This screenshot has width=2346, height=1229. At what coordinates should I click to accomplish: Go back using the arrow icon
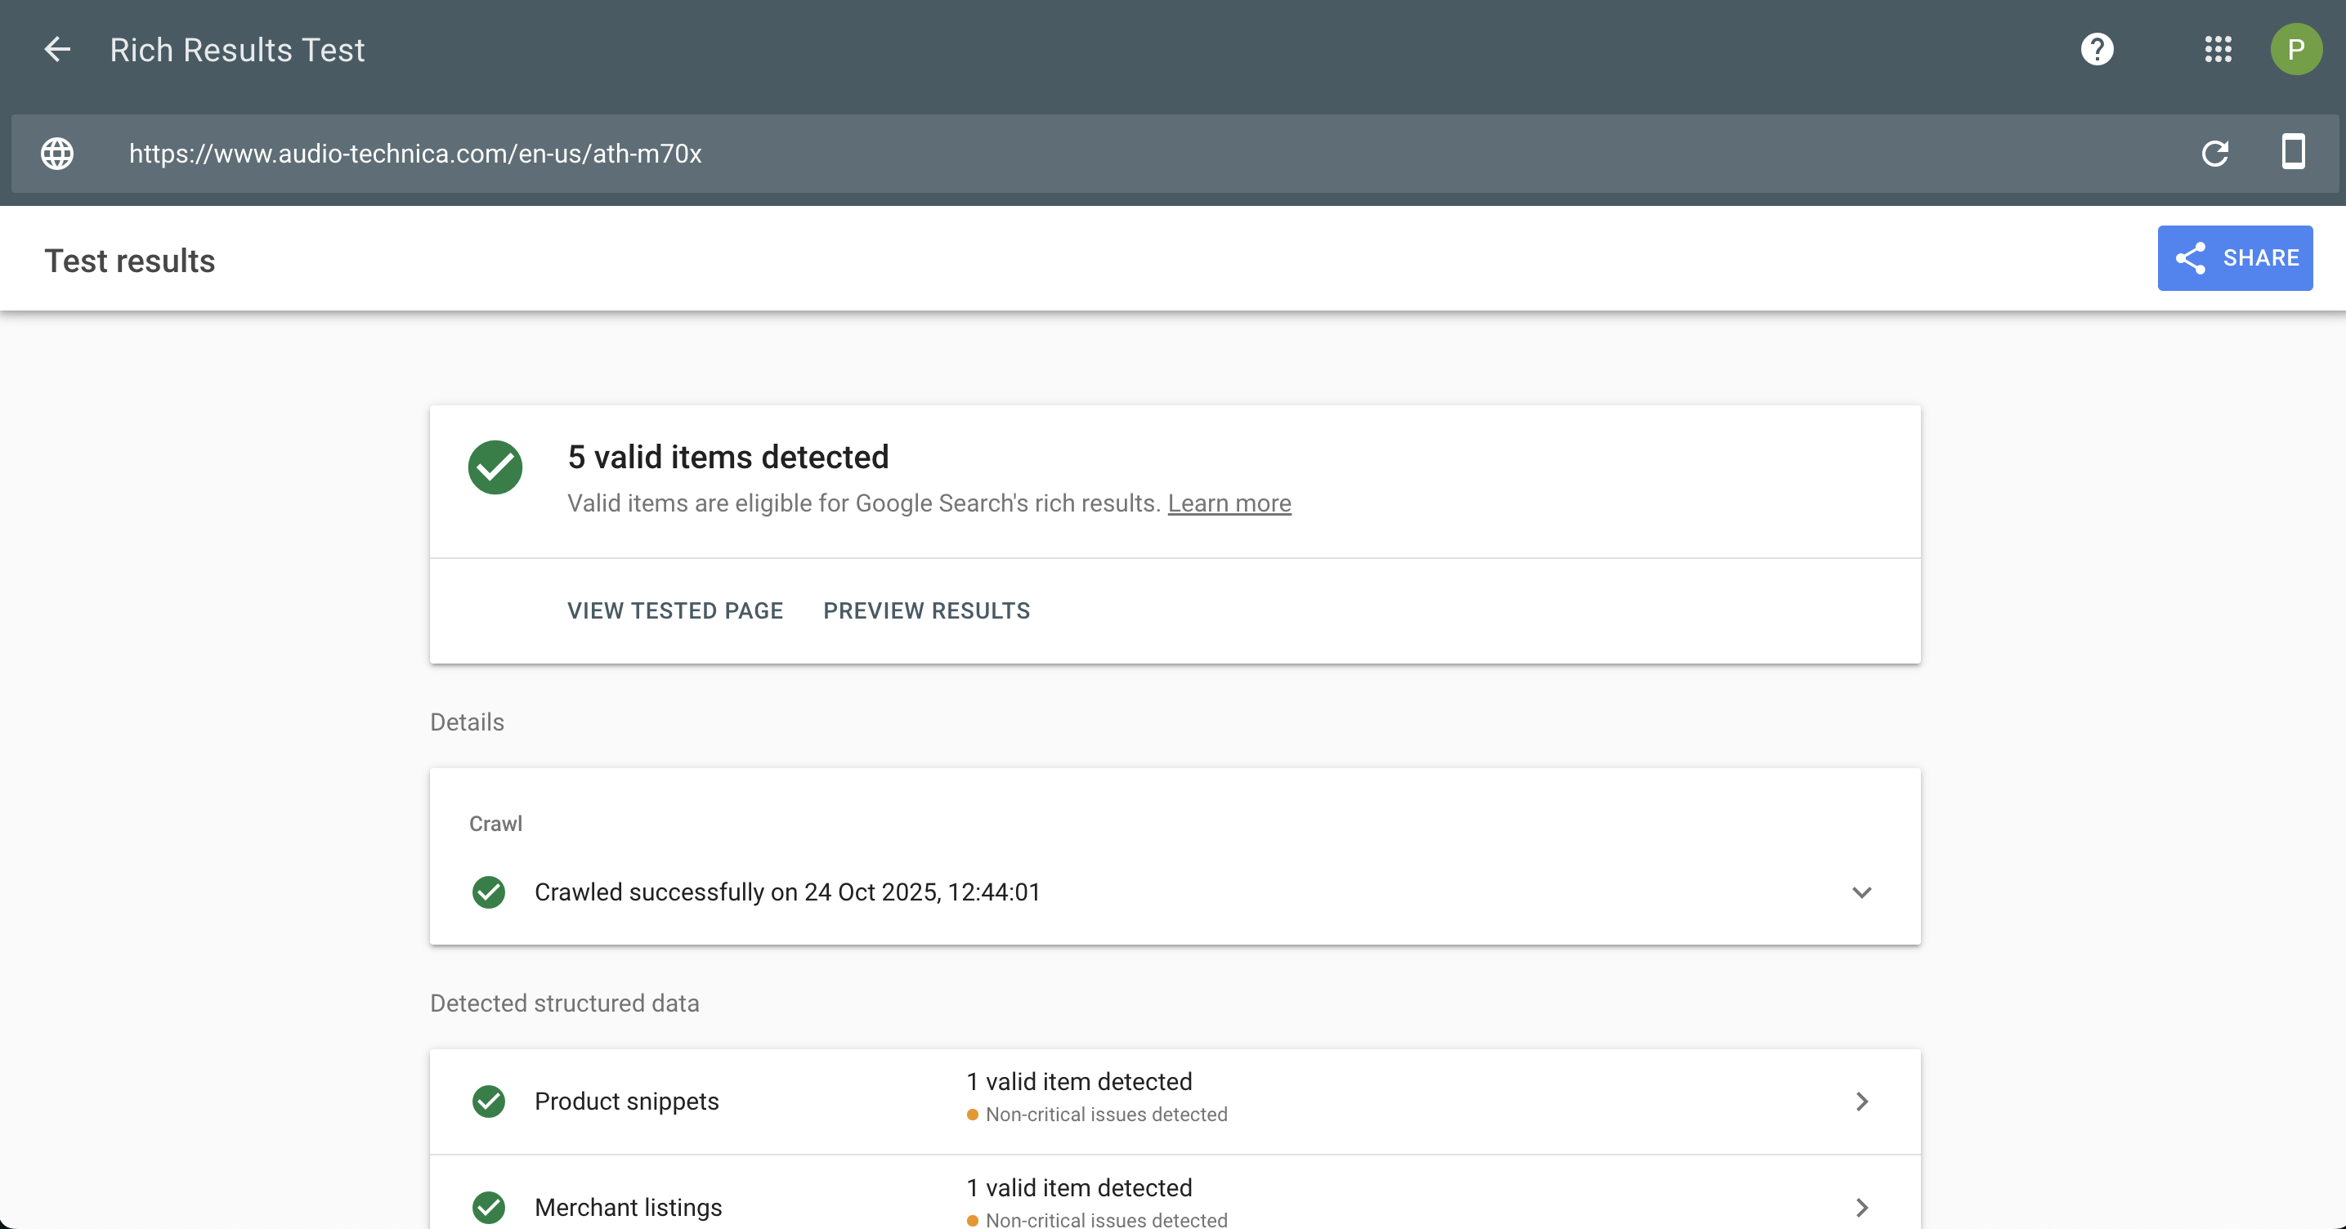coord(57,49)
